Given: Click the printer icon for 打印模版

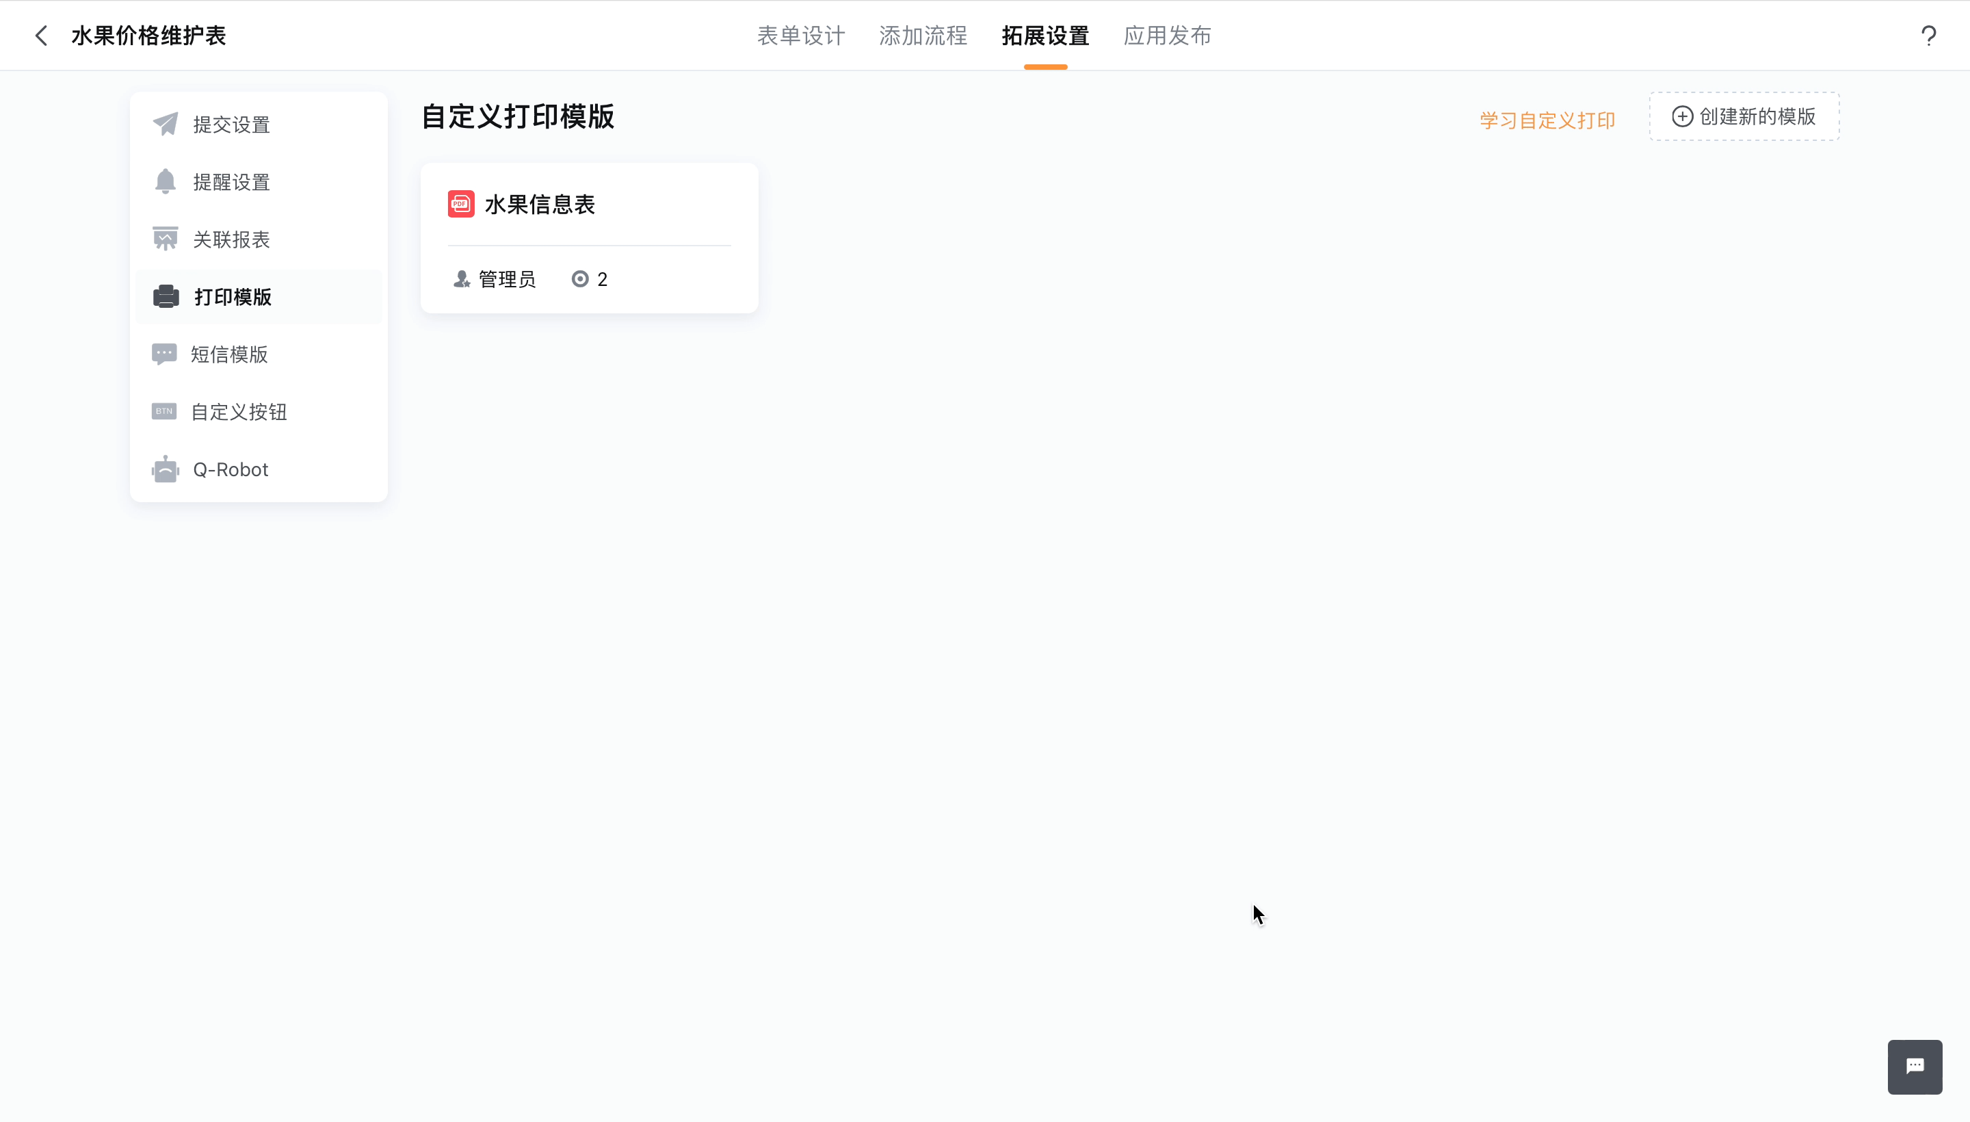Looking at the screenshot, I should pos(166,297).
